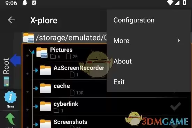Click the Pictures folder icon
192x128 pixels.
coord(42,53)
